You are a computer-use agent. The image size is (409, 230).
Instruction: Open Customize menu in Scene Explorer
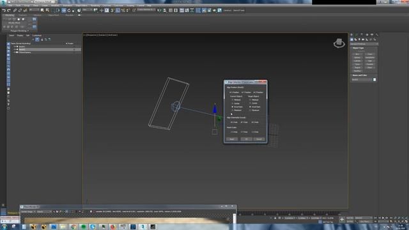pos(37,36)
